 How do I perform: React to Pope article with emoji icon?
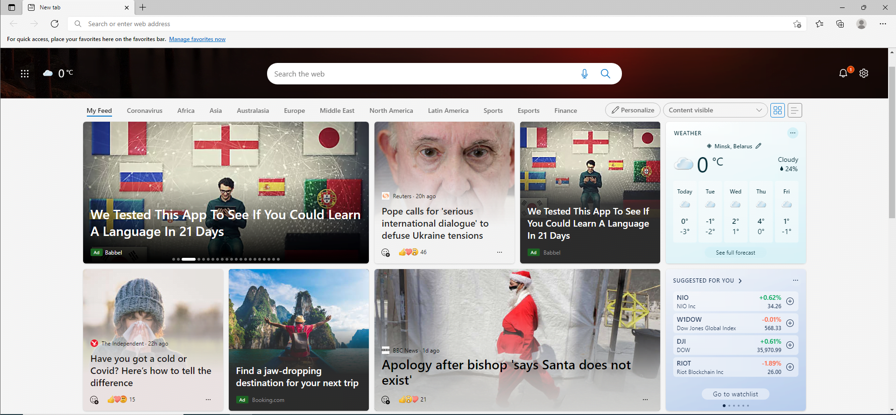click(x=385, y=252)
